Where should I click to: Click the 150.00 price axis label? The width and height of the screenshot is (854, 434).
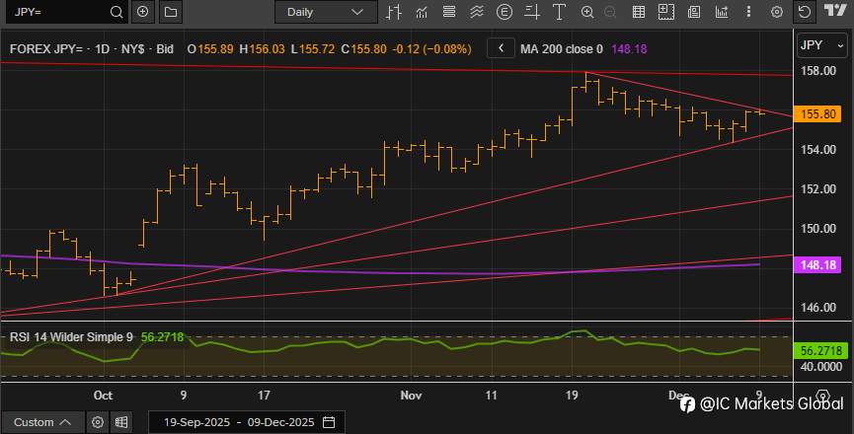pos(818,229)
